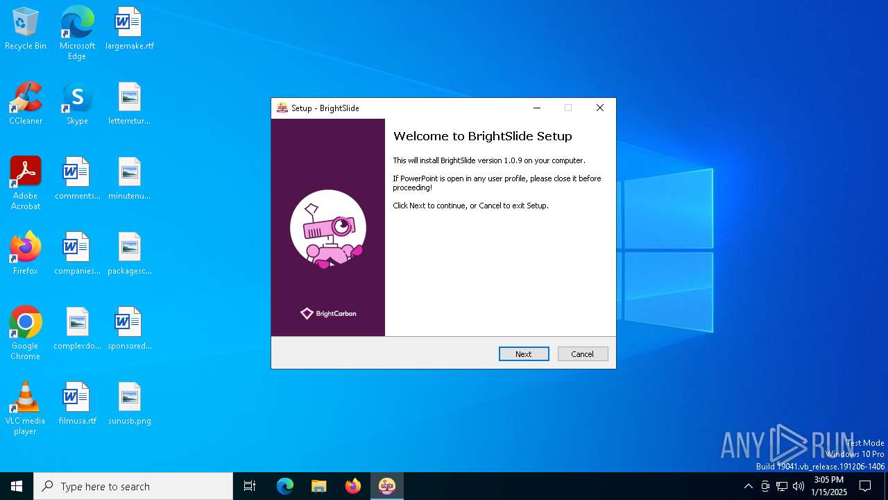
Task: Select the Adobe Acrobat desktop shortcut
Action: [26, 183]
